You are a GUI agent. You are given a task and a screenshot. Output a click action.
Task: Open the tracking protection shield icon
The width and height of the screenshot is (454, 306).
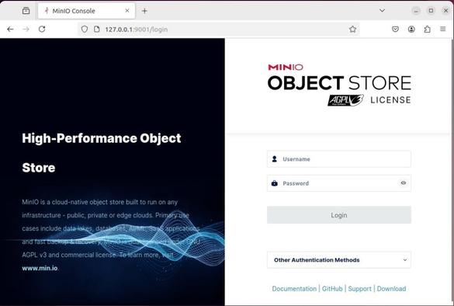[x=85, y=30]
